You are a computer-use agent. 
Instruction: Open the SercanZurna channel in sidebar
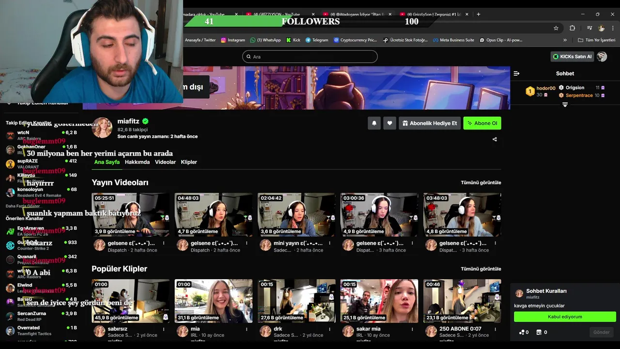pyautogui.click(x=41, y=317)
